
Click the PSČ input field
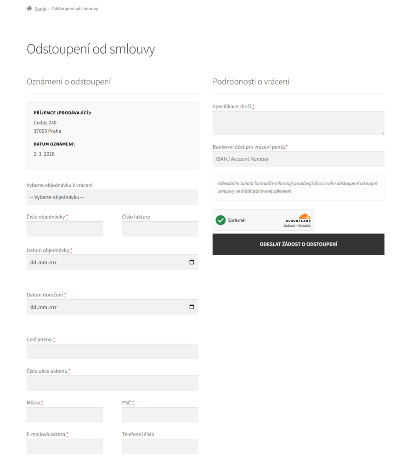click(x=160, y=414)
